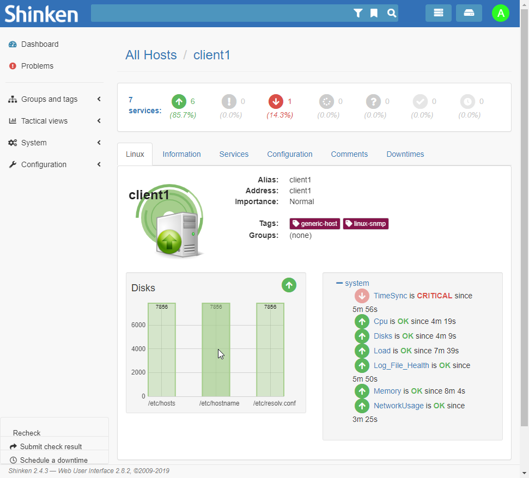This screenshot has height=478, width=529.
Task: Expand Tactical views menu
Action: [54, 121]
